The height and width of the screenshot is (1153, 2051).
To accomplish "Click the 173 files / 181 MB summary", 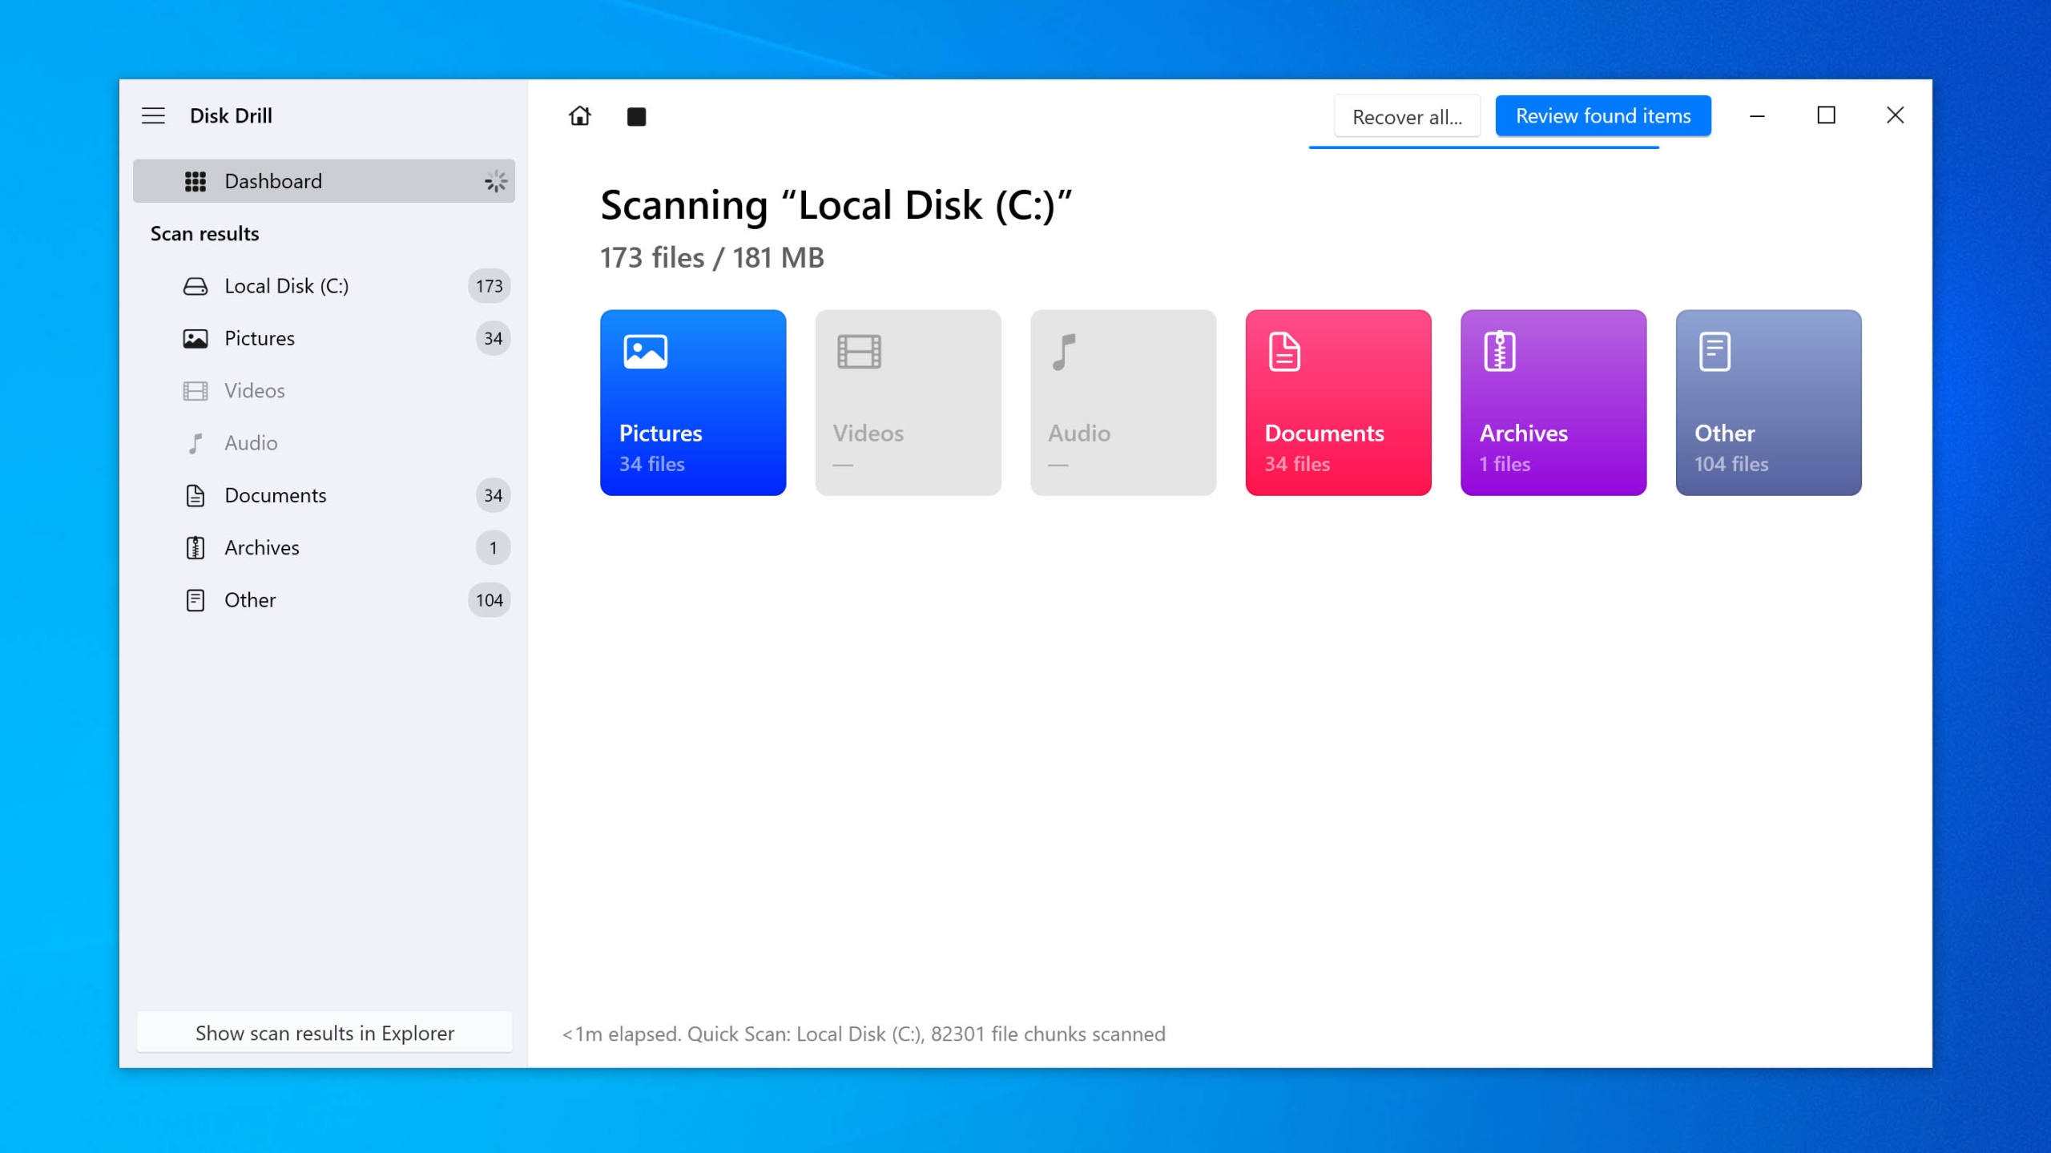I will click(711, 258).
